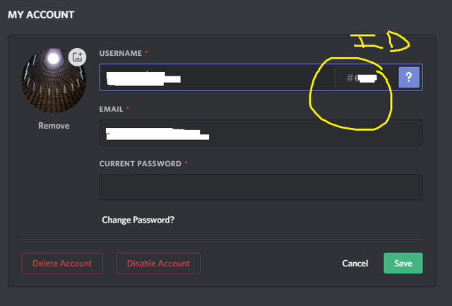This screenshot has height=306, width=452.
Task: Click the red asterisk beside CURRENT PASSWORD
Action: 186,163
